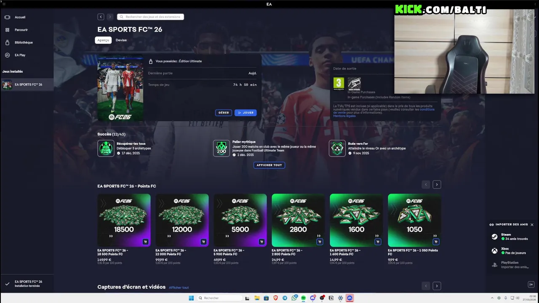Click the AFFICHER TOUT achievements button
The image size is (539, 303).
[269, 165]
